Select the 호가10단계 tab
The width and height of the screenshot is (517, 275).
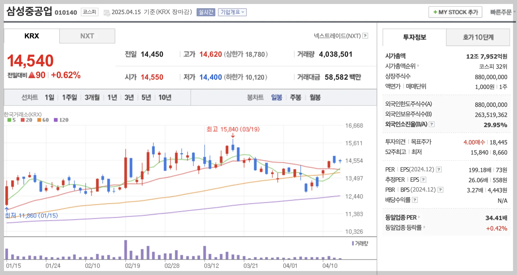click(478, 37)
